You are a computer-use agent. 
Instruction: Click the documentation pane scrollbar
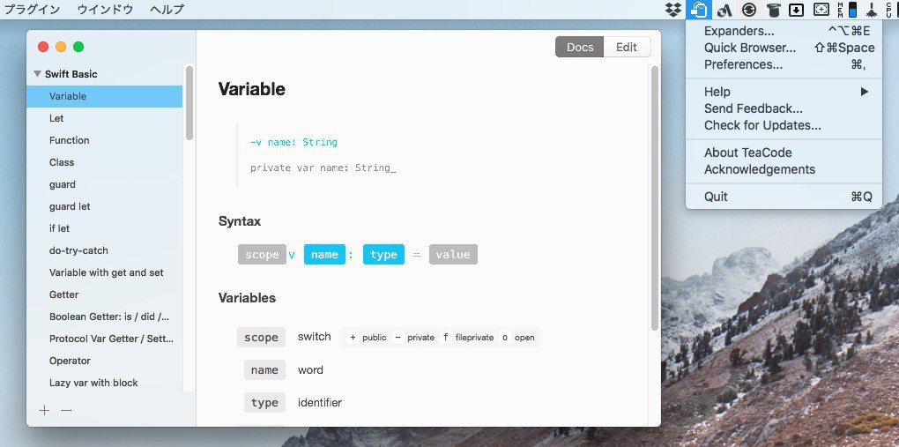coord(655,198)
